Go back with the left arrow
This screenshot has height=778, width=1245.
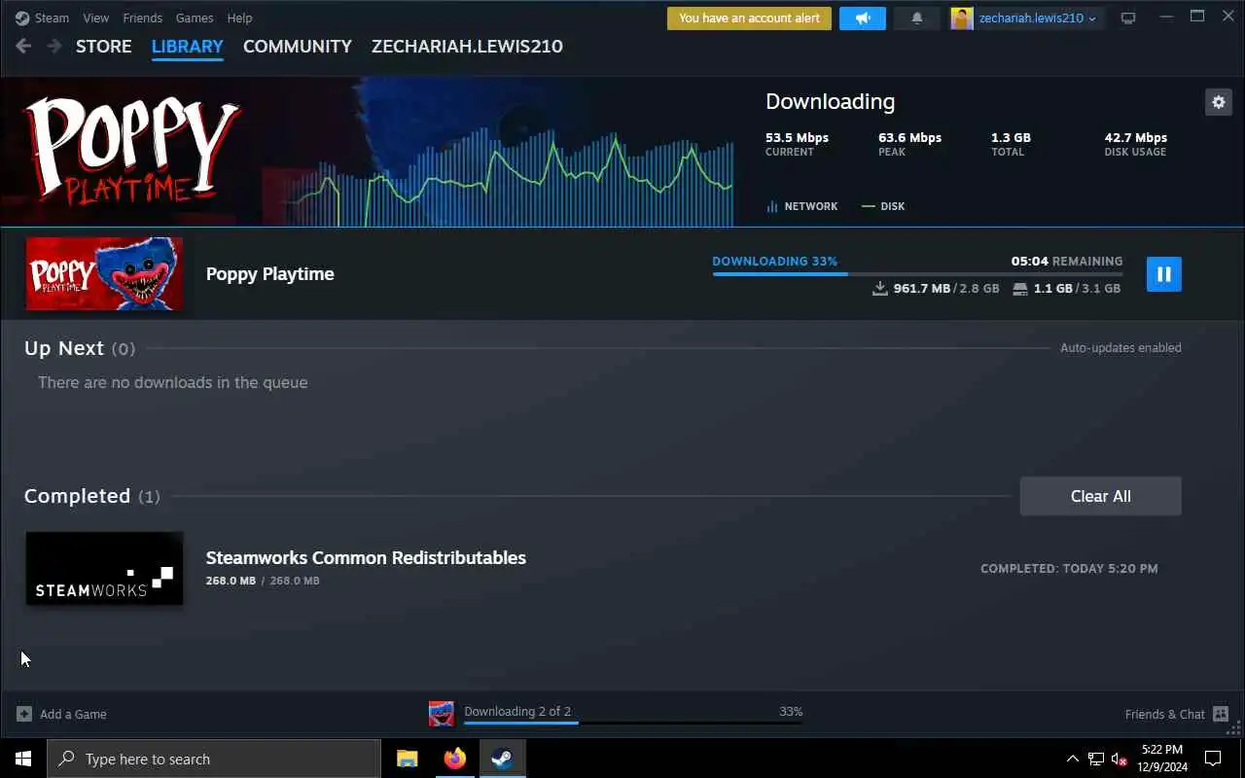click(x=24, y=47)
